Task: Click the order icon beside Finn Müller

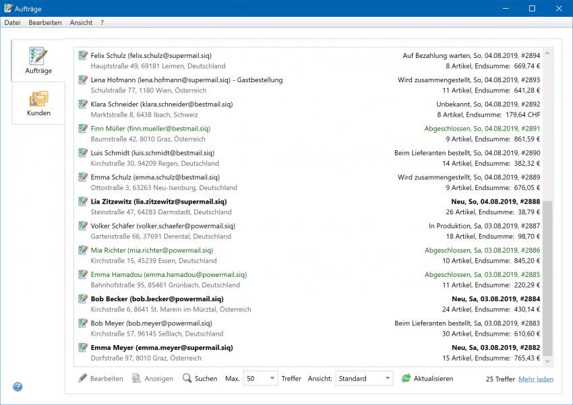Action: [x=83, y=128]
